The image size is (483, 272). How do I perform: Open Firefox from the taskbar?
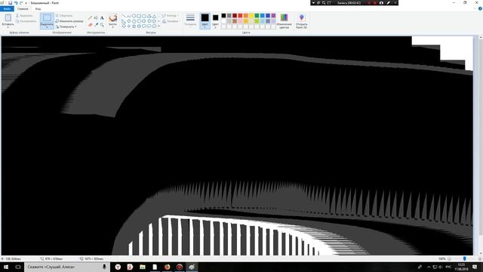pos(168,267)
